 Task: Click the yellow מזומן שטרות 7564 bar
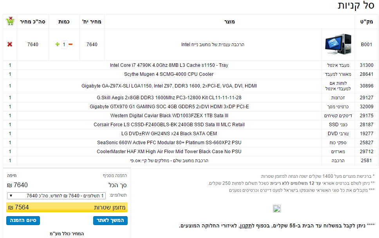point(67,208)
